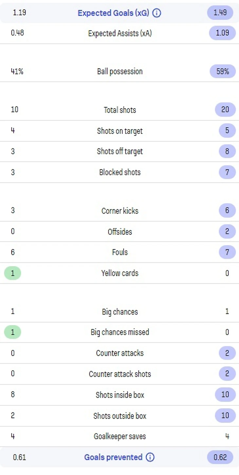Click the 1.49 expected goals badge

pyautogui.click(x=220, y=13)
